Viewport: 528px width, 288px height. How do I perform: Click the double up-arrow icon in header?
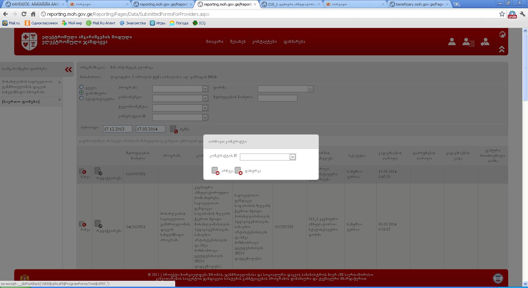click(502, 49)
